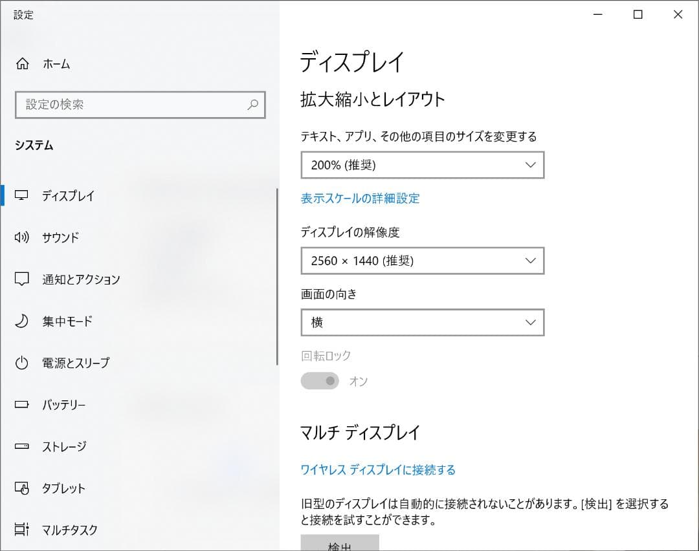This screenshot has height=551, width=699.
Task: Expand the ディスプレイの解像度 dropdown
Action: (x=422, y=261)
